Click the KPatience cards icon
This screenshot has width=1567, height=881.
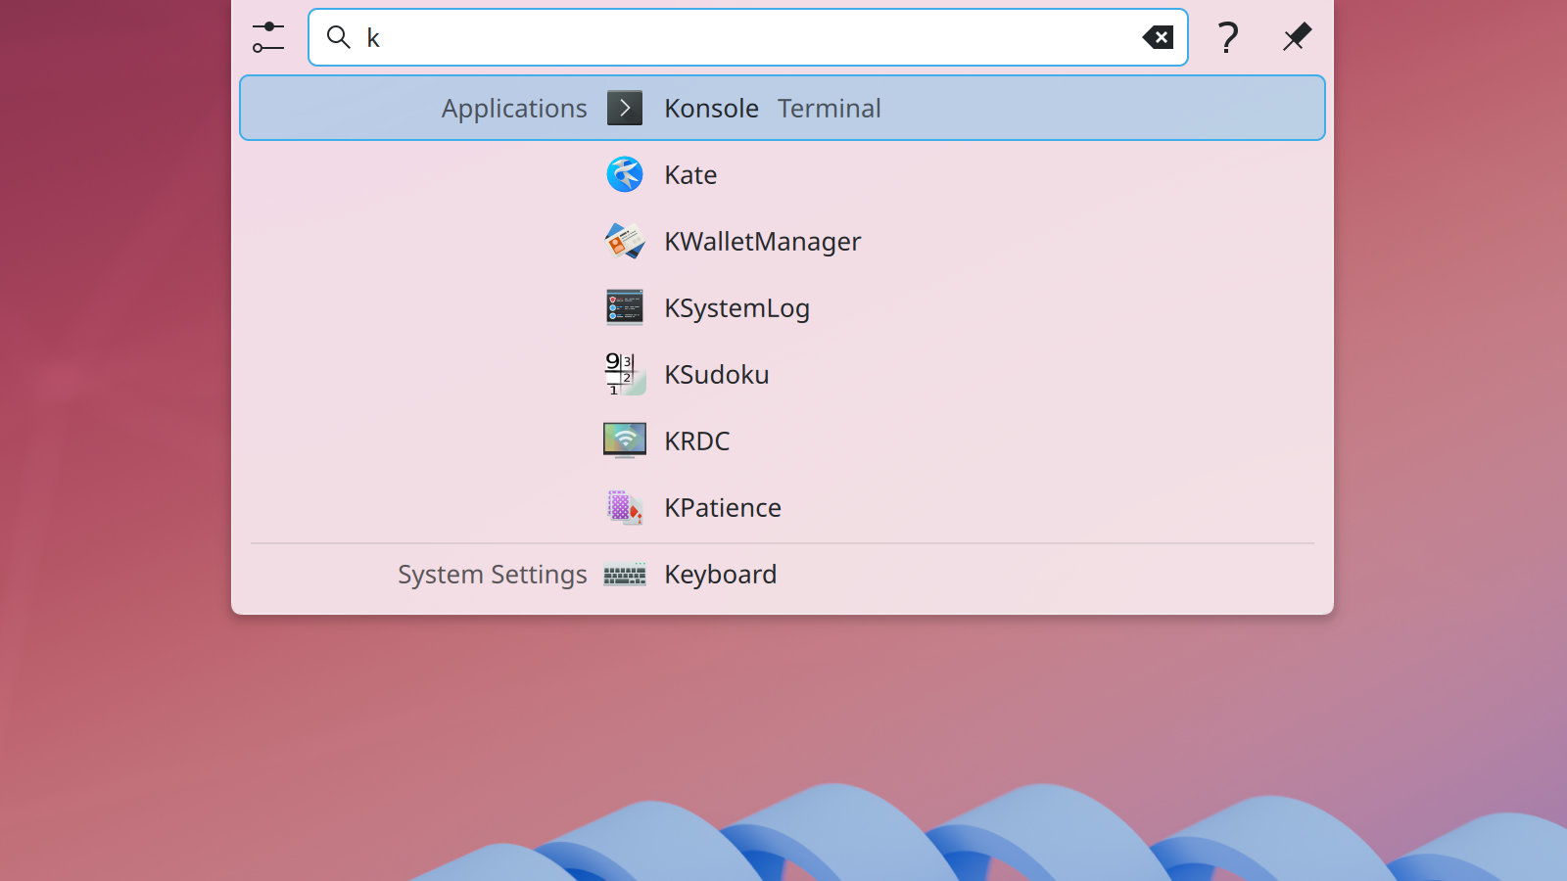(x=625, y=507)
